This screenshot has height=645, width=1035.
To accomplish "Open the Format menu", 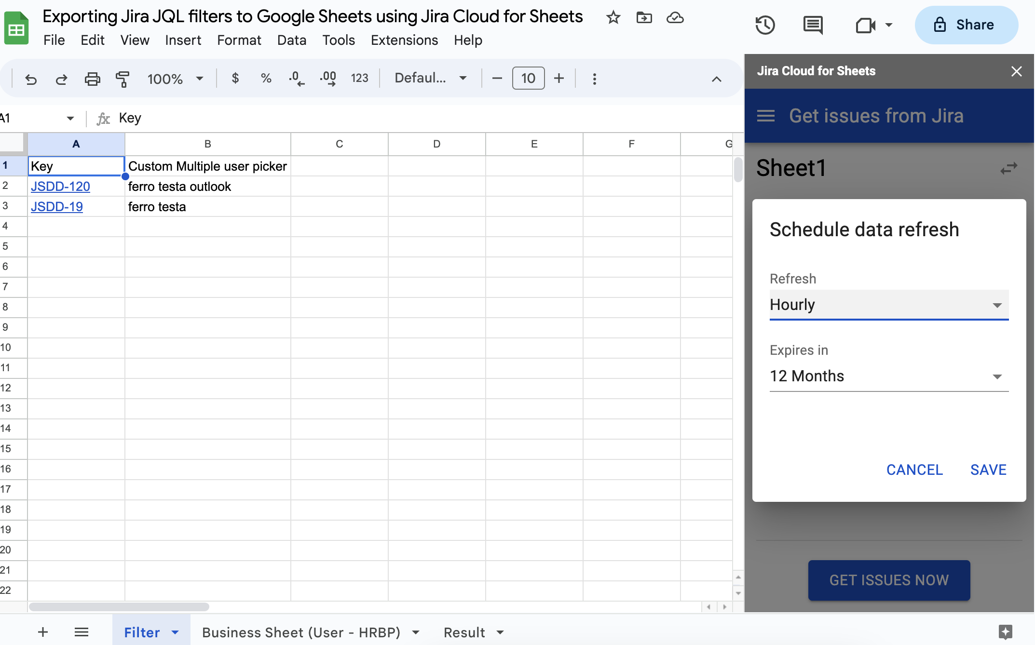I will (239, 40).
